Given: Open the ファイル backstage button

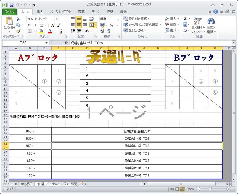Looking at the screenshot, I should [9, 12].
